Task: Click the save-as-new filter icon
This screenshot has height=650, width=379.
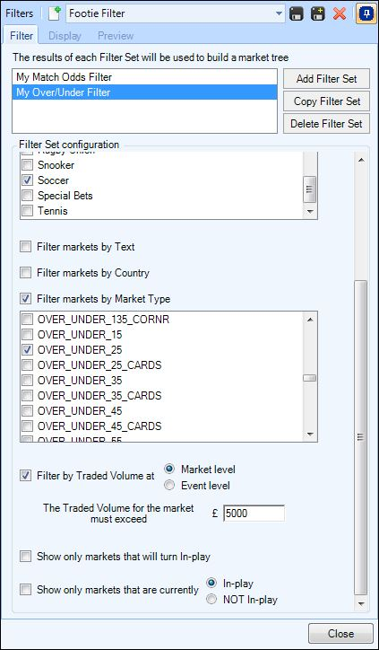Action: coord(318,13)
